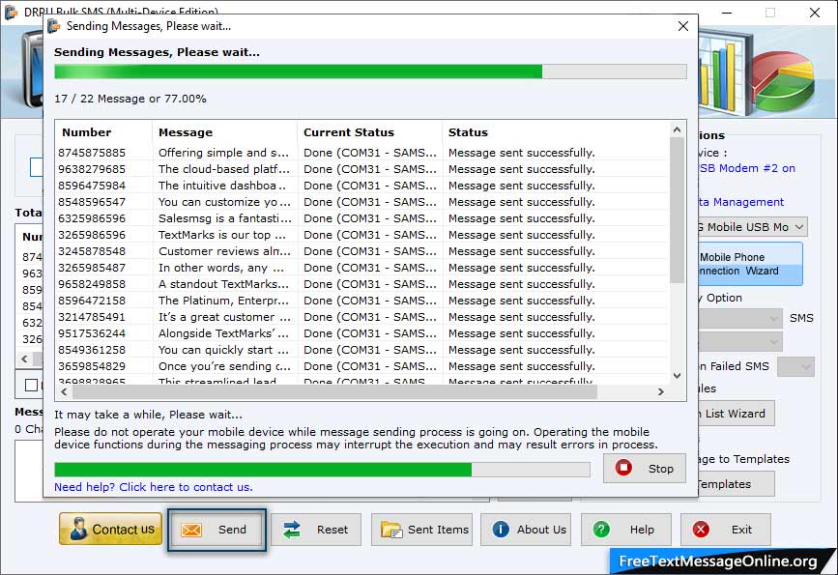
Task: Close the Sending Messages dialog
Action: click(x=683, y=26)
